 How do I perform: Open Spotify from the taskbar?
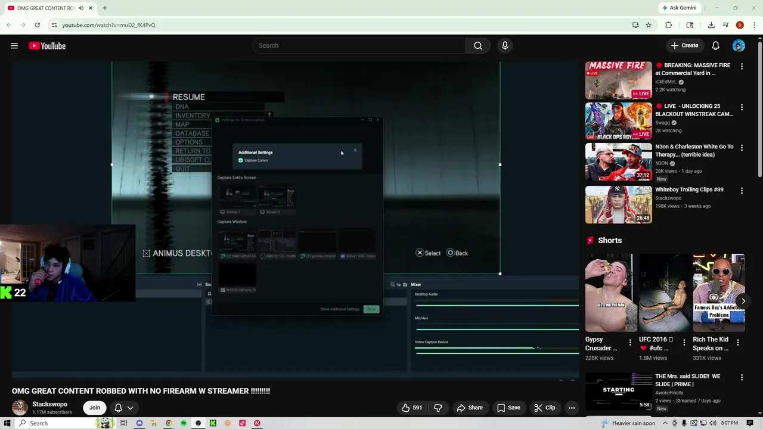[184, 423]
